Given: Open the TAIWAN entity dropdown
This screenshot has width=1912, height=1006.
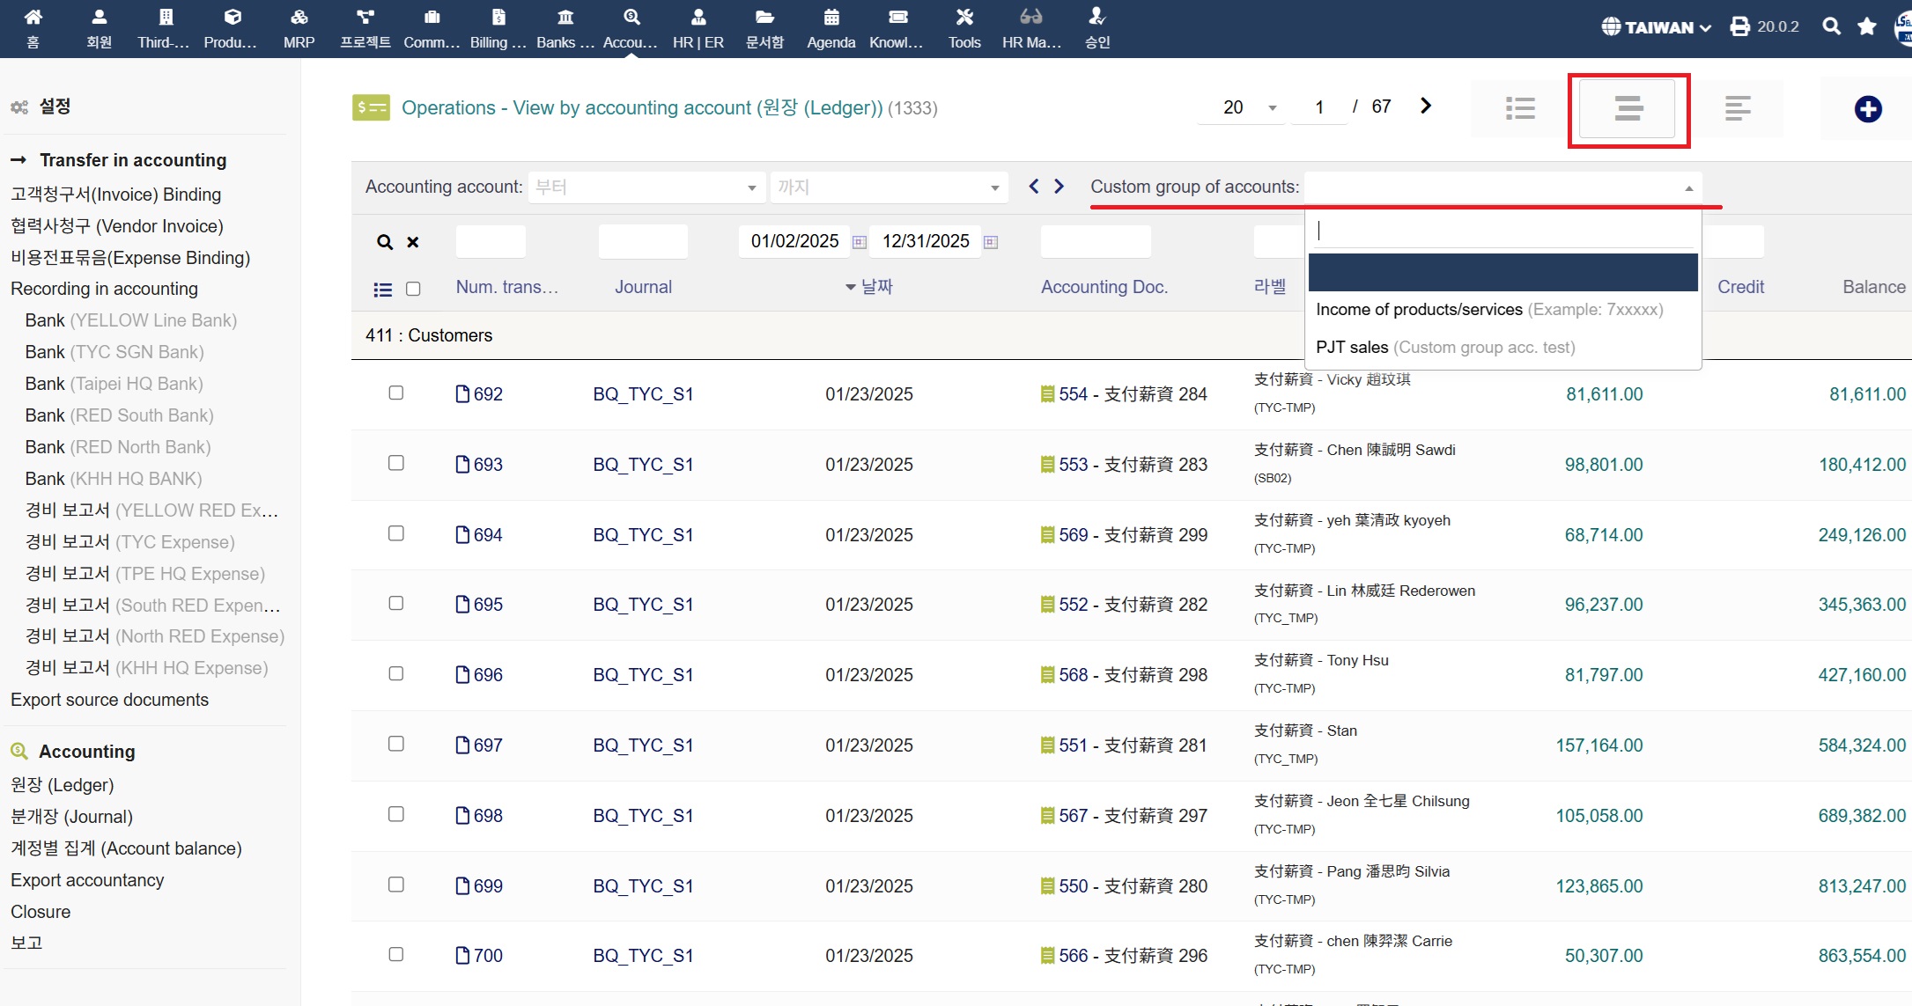Looking at the screenshot, I should [x=1657, y=27].
